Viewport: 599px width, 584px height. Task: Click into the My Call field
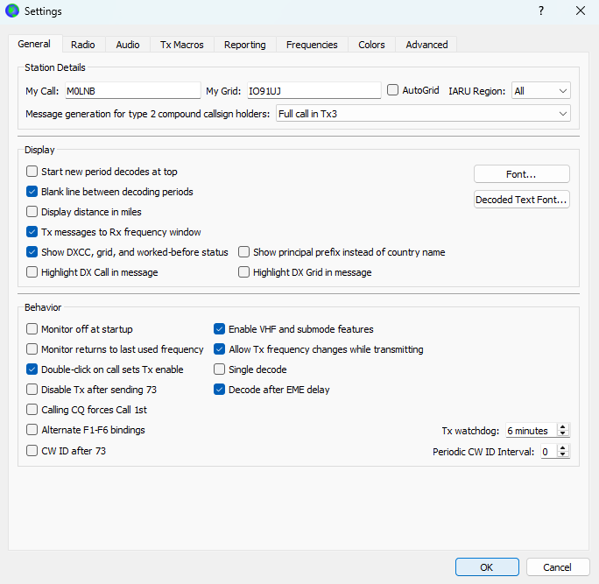[131, 91]
